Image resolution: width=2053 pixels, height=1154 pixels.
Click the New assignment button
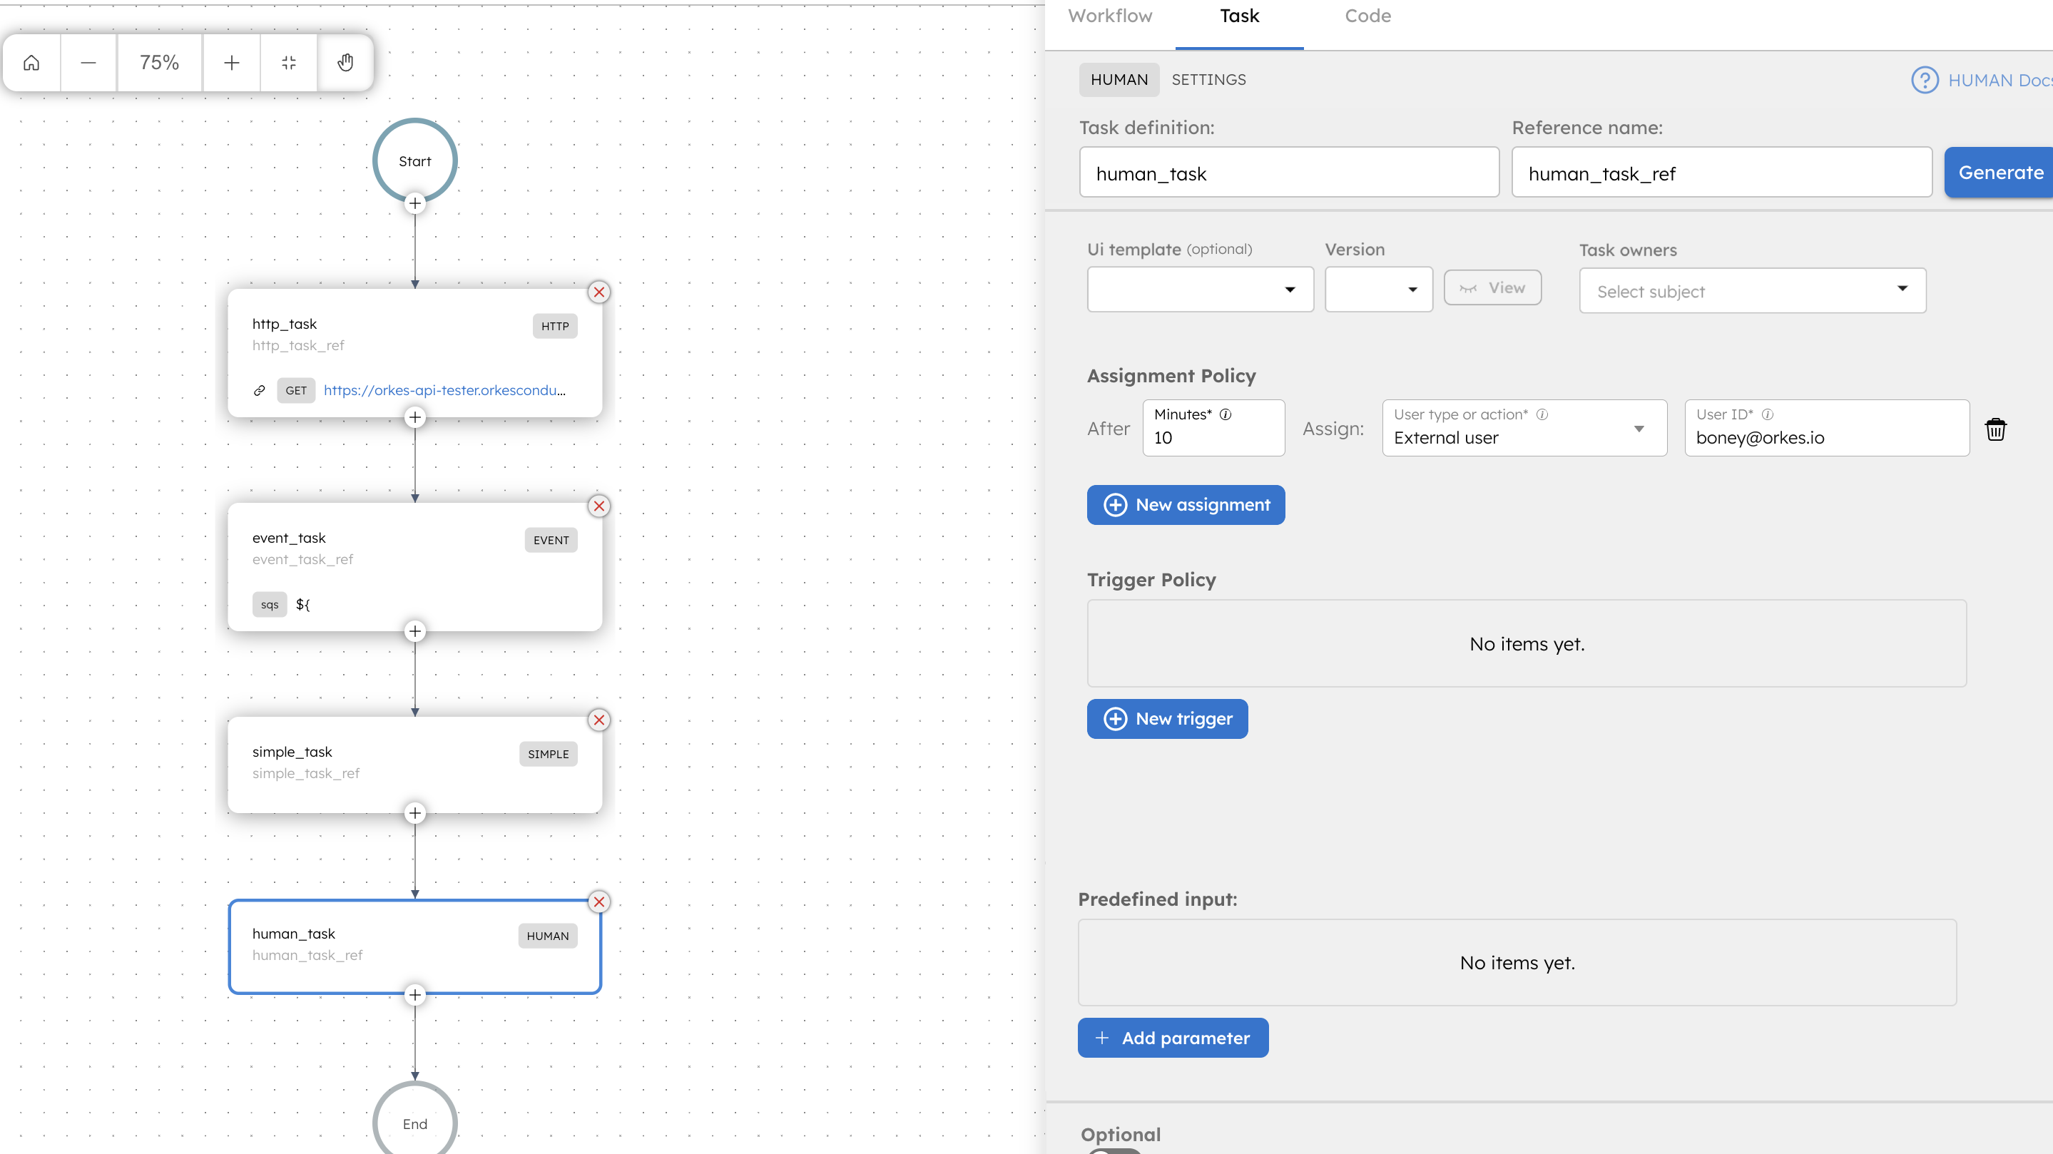tap(1185, 504)
